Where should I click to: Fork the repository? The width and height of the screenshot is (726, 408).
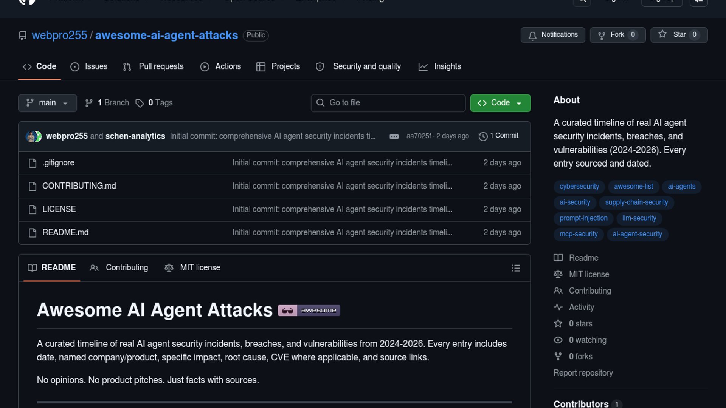(617, 35)
